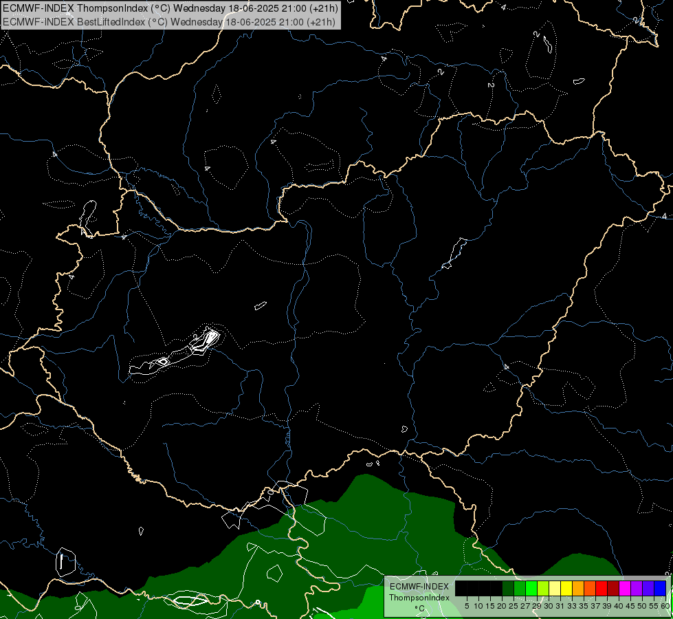Select orange-red 35-37 legend swatch
673x619 pixels.
pos(590,589)
